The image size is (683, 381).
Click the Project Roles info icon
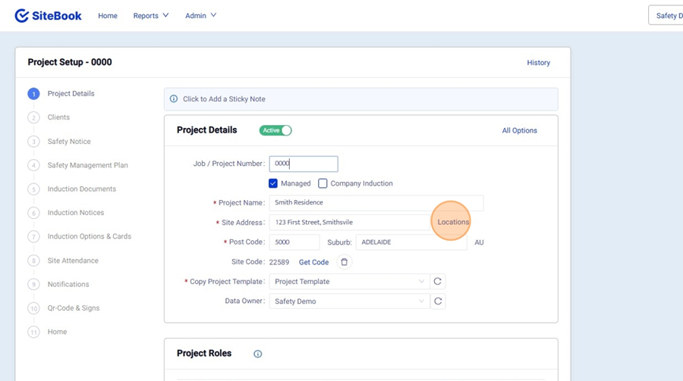point(258,354)
